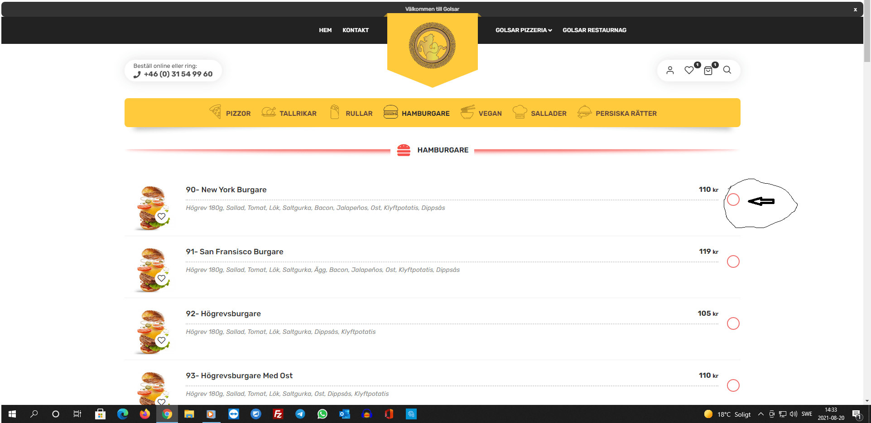This screenshot has width=871, height=423.
Task: Select the Högrevsburgare Med Ost radio button
Action: click(733, 385)
